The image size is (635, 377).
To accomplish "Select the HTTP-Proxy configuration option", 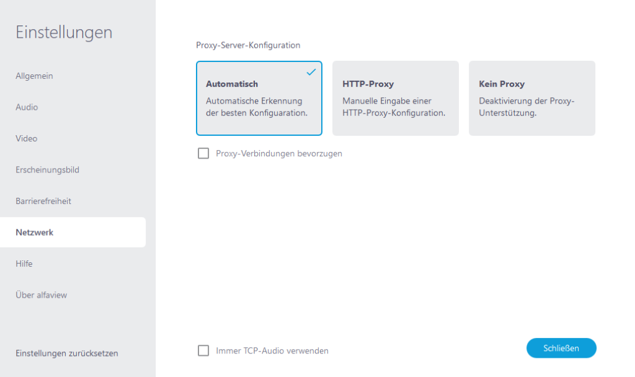I will coord(395,98).
